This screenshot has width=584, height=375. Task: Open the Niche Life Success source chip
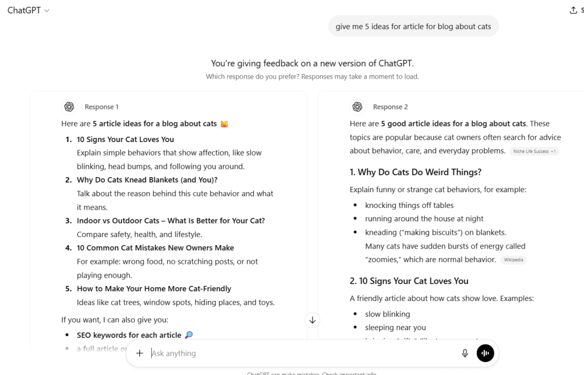pos(535,151)
